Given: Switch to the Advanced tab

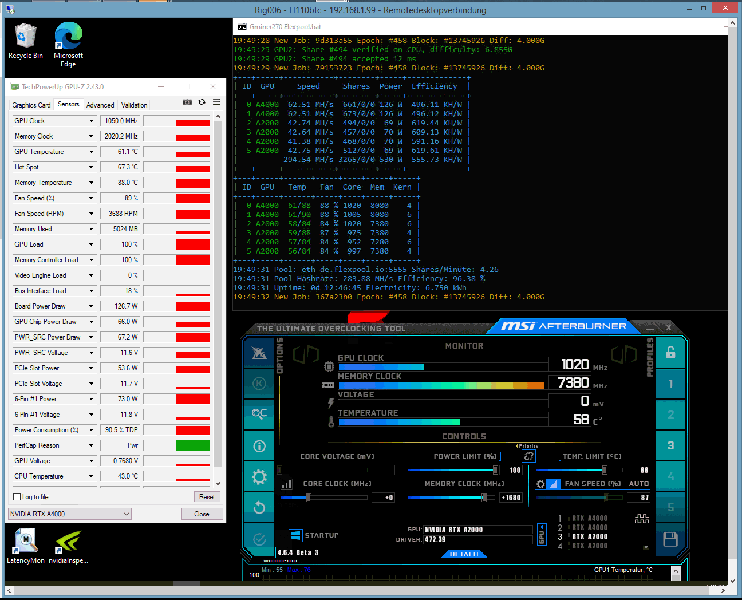Looking at the screenshot, I should click(100, 105).
